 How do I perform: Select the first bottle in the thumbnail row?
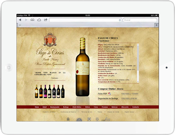(36, 91)
